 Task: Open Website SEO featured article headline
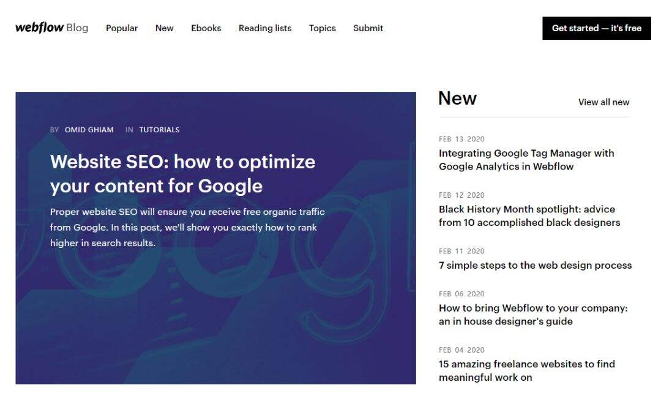pyautogui.click(x=182, y=174)
